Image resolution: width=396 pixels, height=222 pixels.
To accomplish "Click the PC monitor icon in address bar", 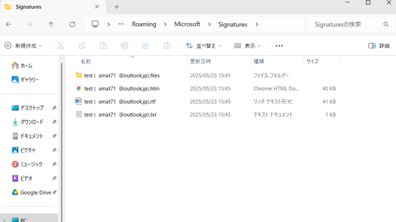I will coord(95,24).
